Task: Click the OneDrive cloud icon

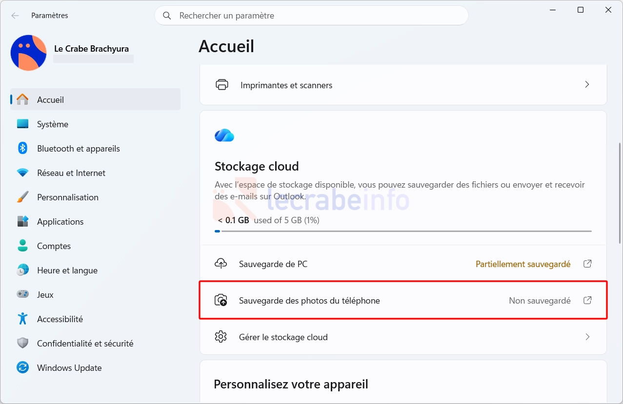Action: (224, 135)
